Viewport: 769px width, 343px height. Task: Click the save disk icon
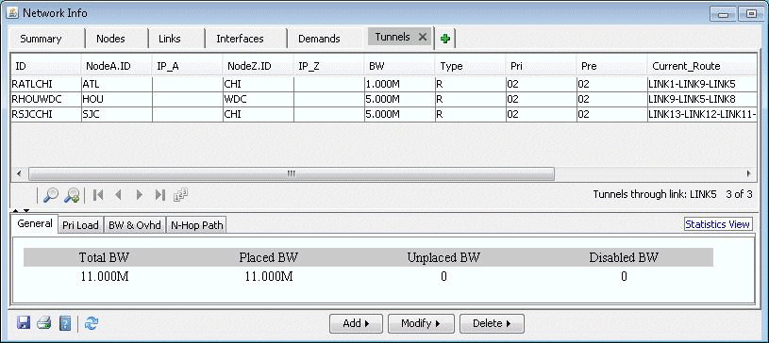(24, 323)
